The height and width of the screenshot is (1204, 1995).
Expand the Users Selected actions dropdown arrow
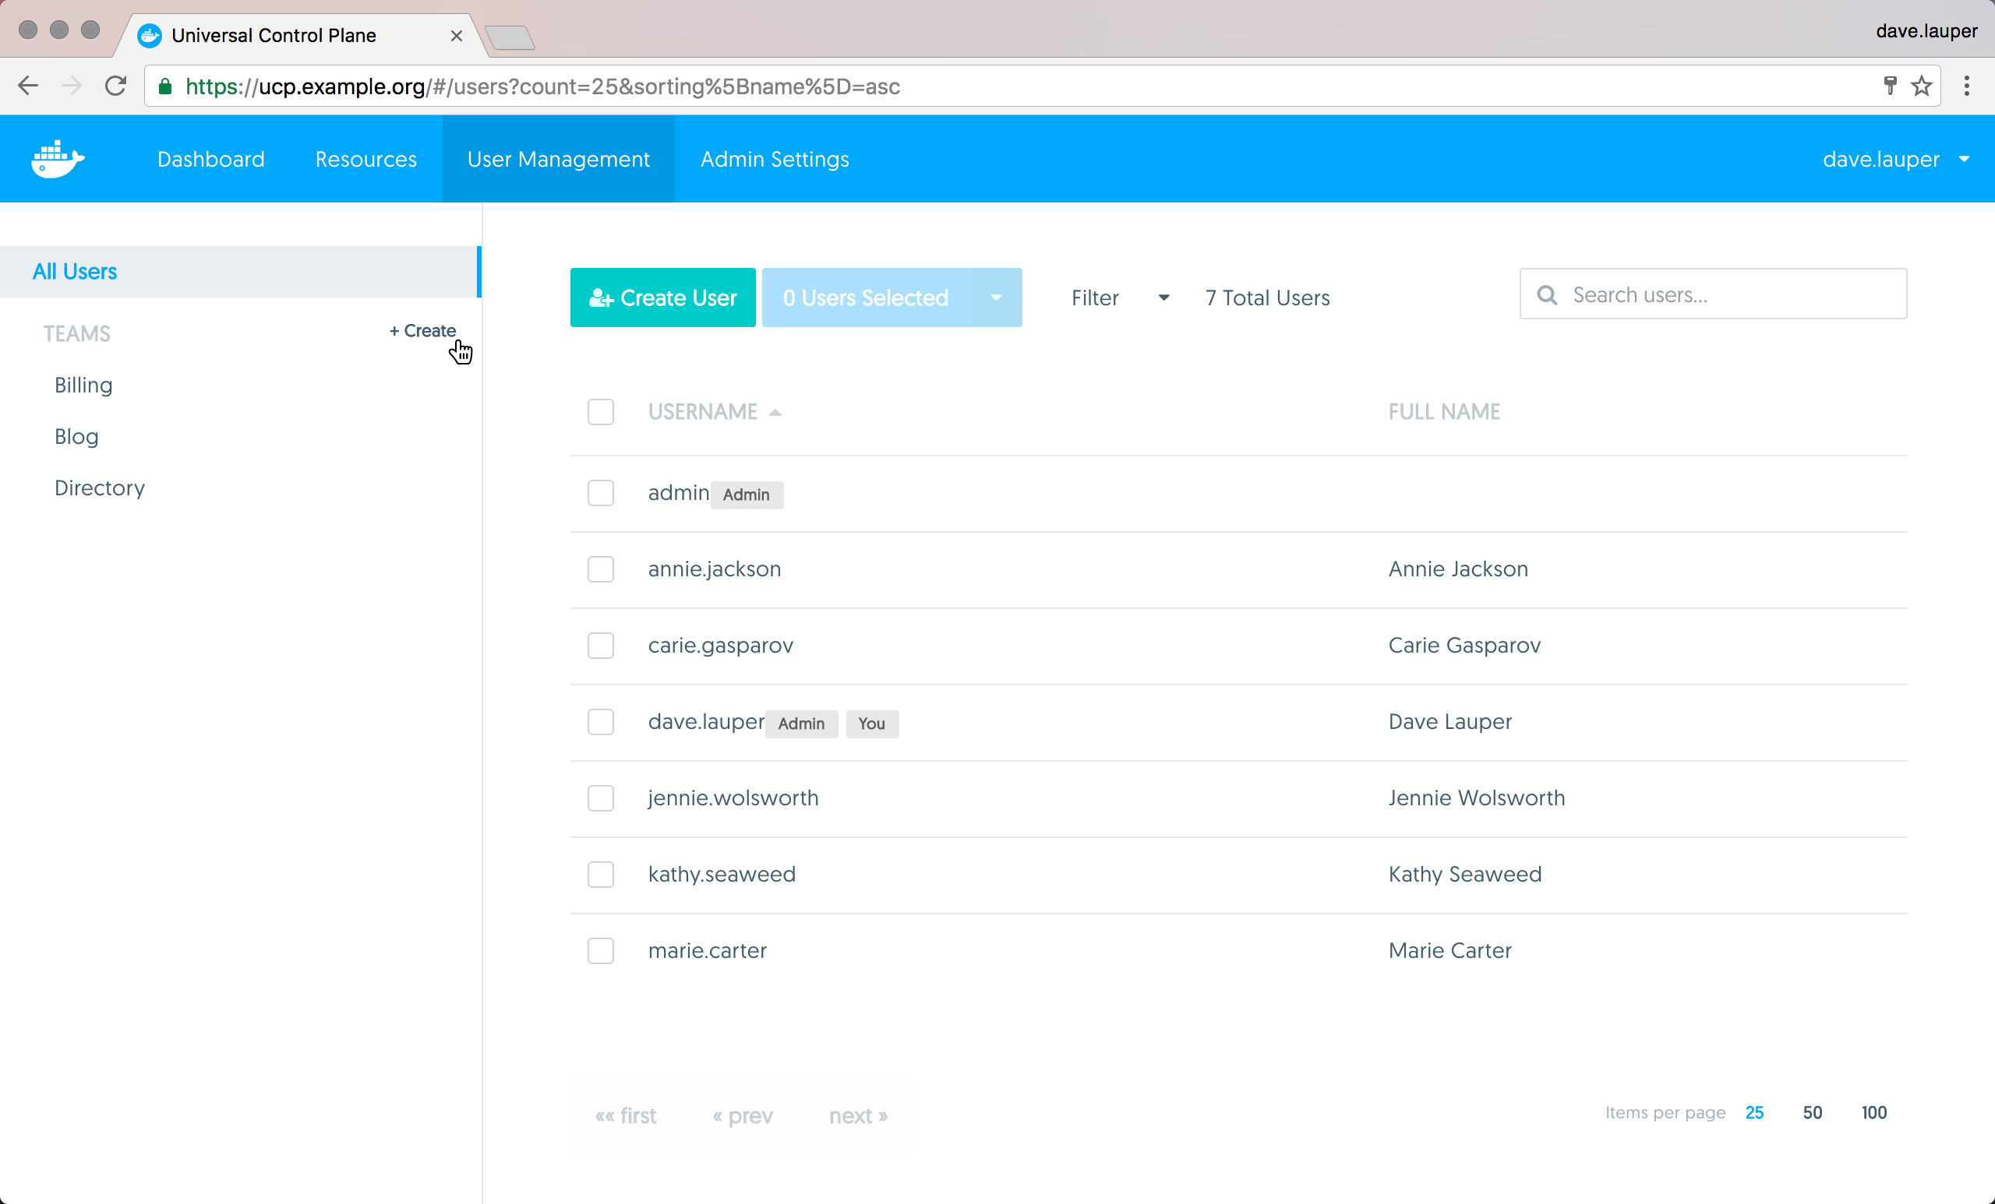point(996,297)
